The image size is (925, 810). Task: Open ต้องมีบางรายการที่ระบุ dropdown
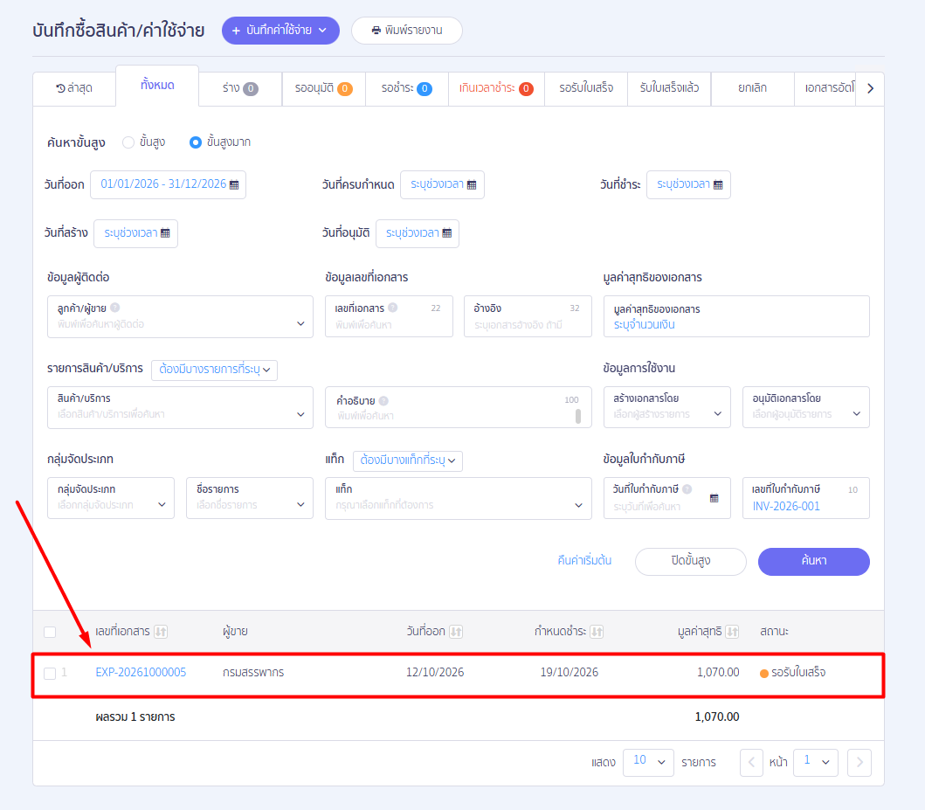(x=214, y=370)
